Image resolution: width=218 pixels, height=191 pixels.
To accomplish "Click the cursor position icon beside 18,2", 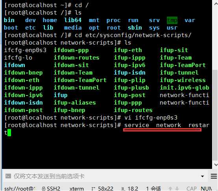I will [x=123, y=189].
